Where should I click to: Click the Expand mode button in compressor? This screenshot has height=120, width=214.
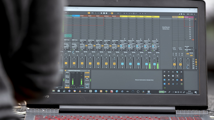point(87,80)
